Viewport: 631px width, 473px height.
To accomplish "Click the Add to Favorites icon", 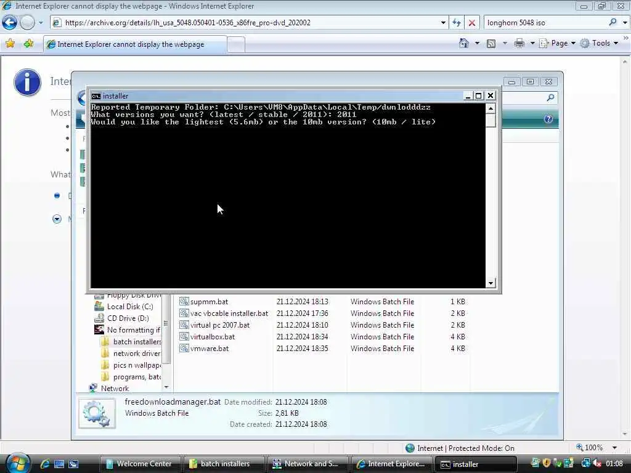I will 28,44.
